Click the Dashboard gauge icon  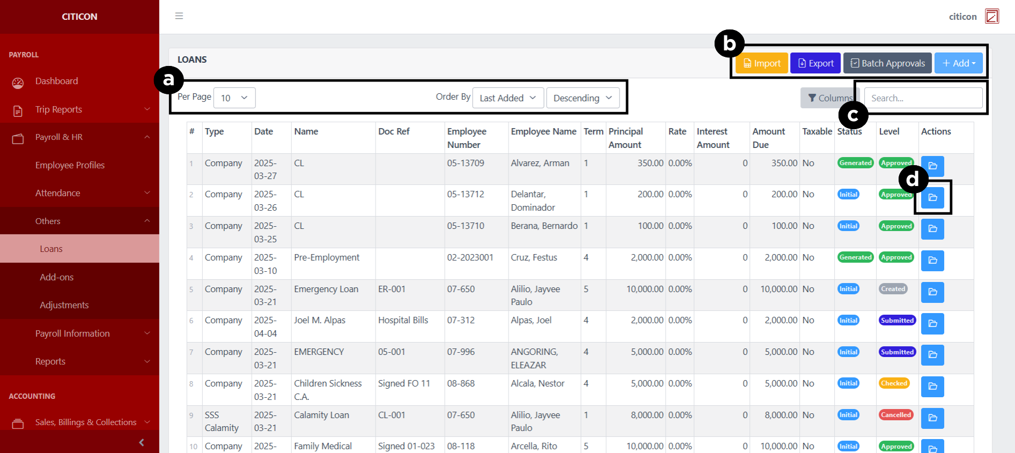click(x=18, y=83)
